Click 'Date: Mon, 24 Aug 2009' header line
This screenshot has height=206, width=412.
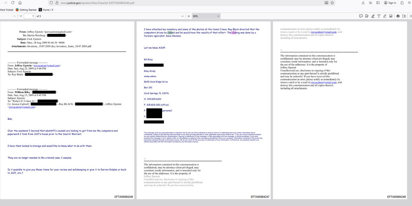point(43,42)
